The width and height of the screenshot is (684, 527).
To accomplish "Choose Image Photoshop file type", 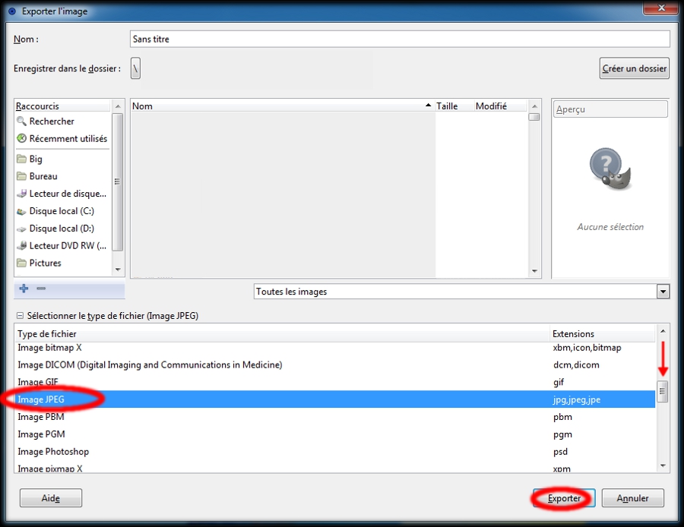I will pos(53,452).
